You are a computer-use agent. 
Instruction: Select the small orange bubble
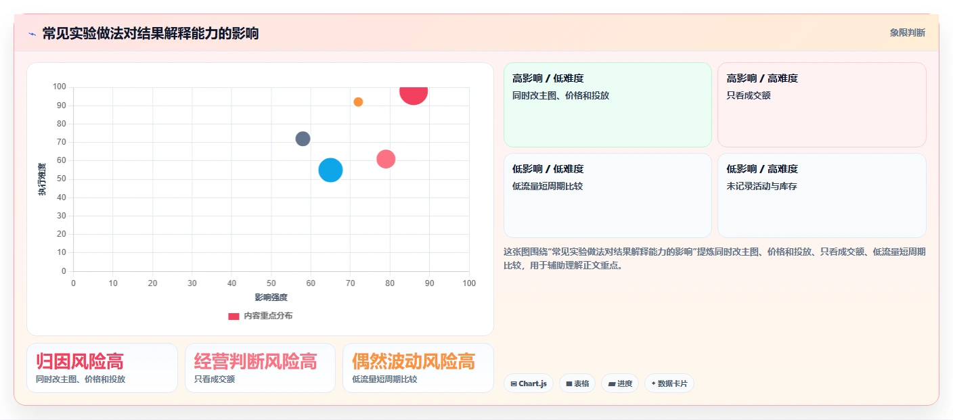[358, 102]
